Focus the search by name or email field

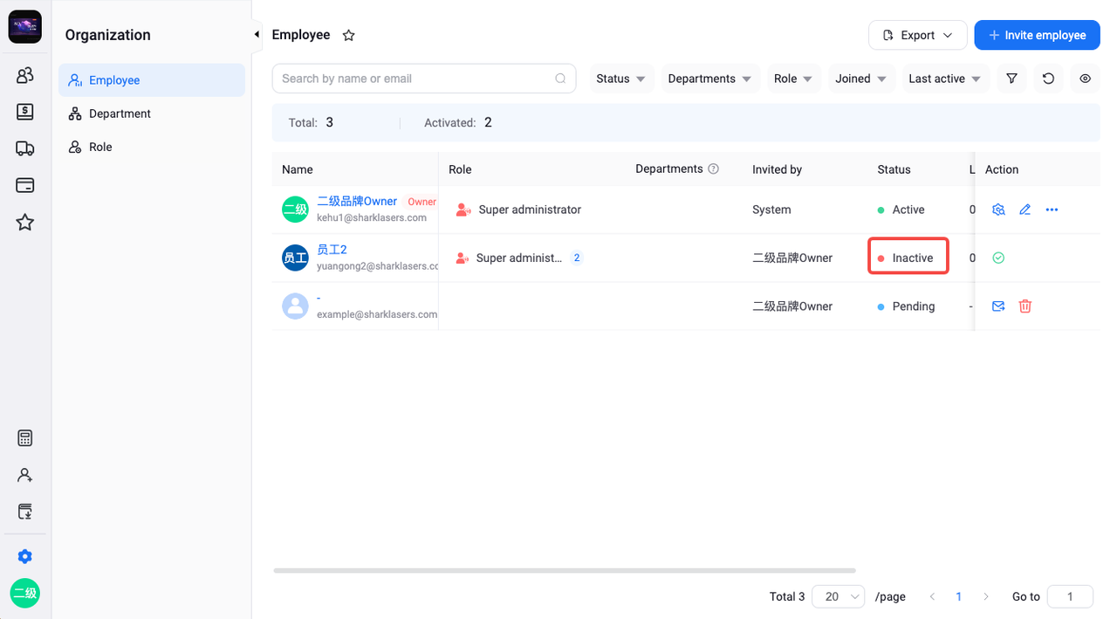click(424, 79)
